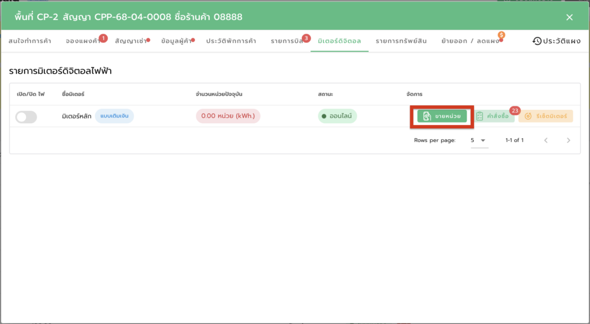Screen dimensions: 590x324
Task: Switch to สนใจทำการค้า tab
Action: pyautogui.click(x=30, y=41)
